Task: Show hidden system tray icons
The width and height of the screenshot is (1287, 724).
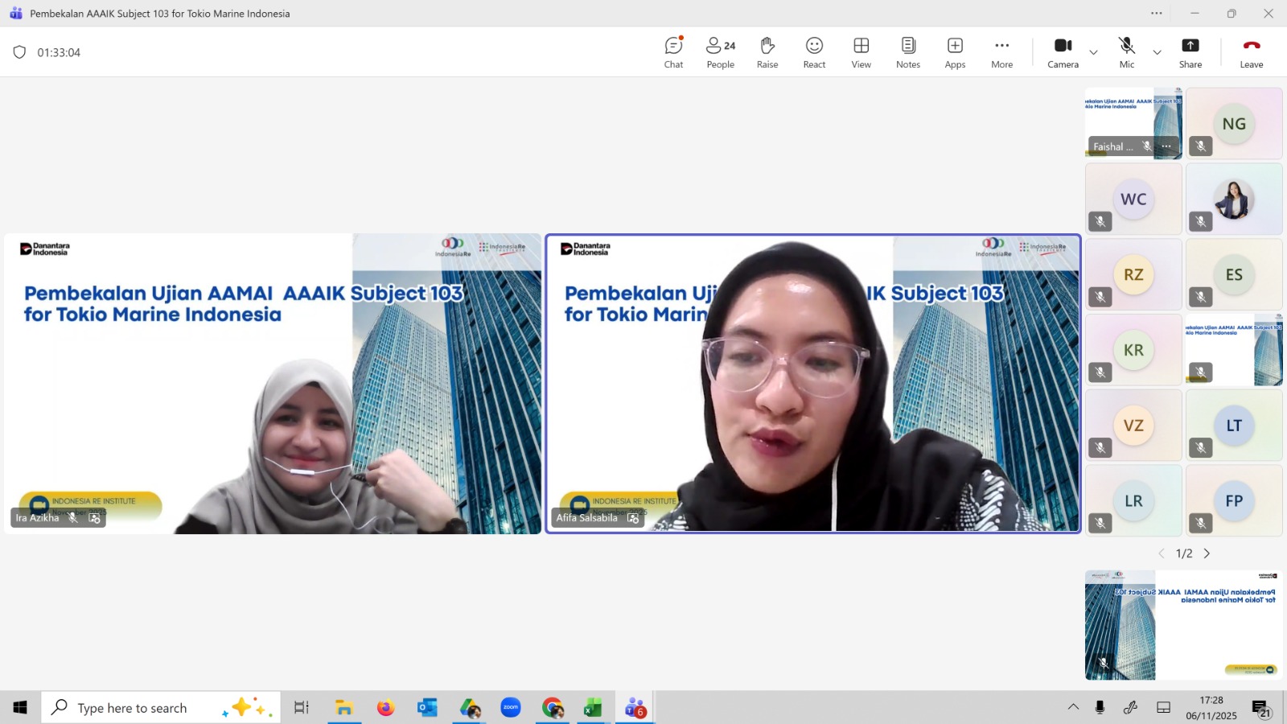Action: point(1073,707)
